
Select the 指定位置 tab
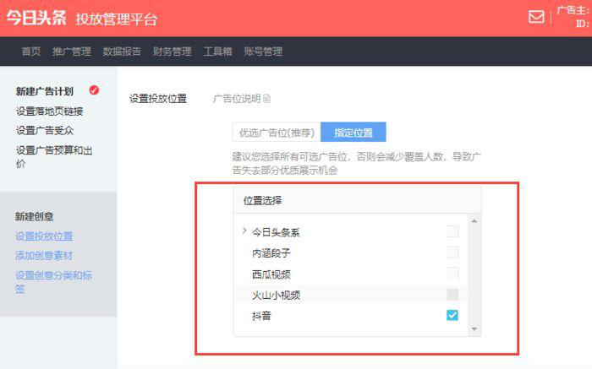tap(354, 133)
